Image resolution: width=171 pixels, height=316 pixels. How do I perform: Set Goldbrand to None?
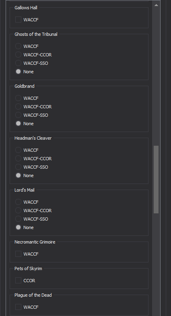point(19,124)
